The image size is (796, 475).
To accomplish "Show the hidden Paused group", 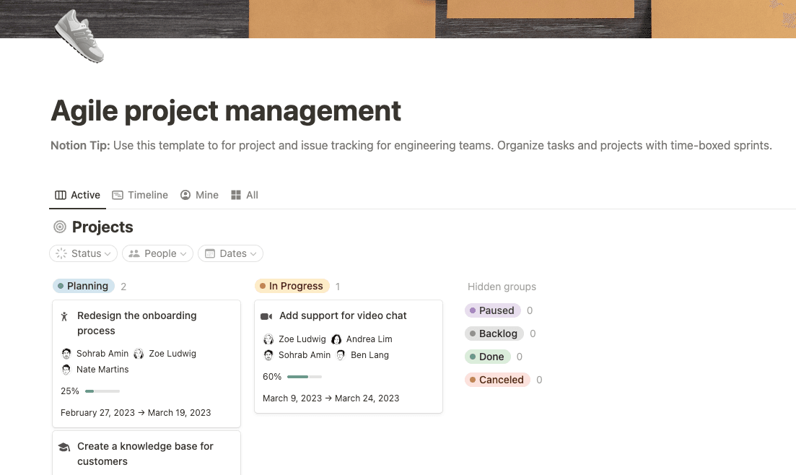I will click(493, 310).
